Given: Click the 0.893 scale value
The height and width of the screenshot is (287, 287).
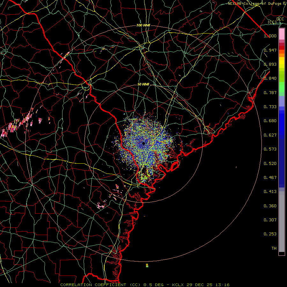Looking at the screenshot, I should point(270,64).
